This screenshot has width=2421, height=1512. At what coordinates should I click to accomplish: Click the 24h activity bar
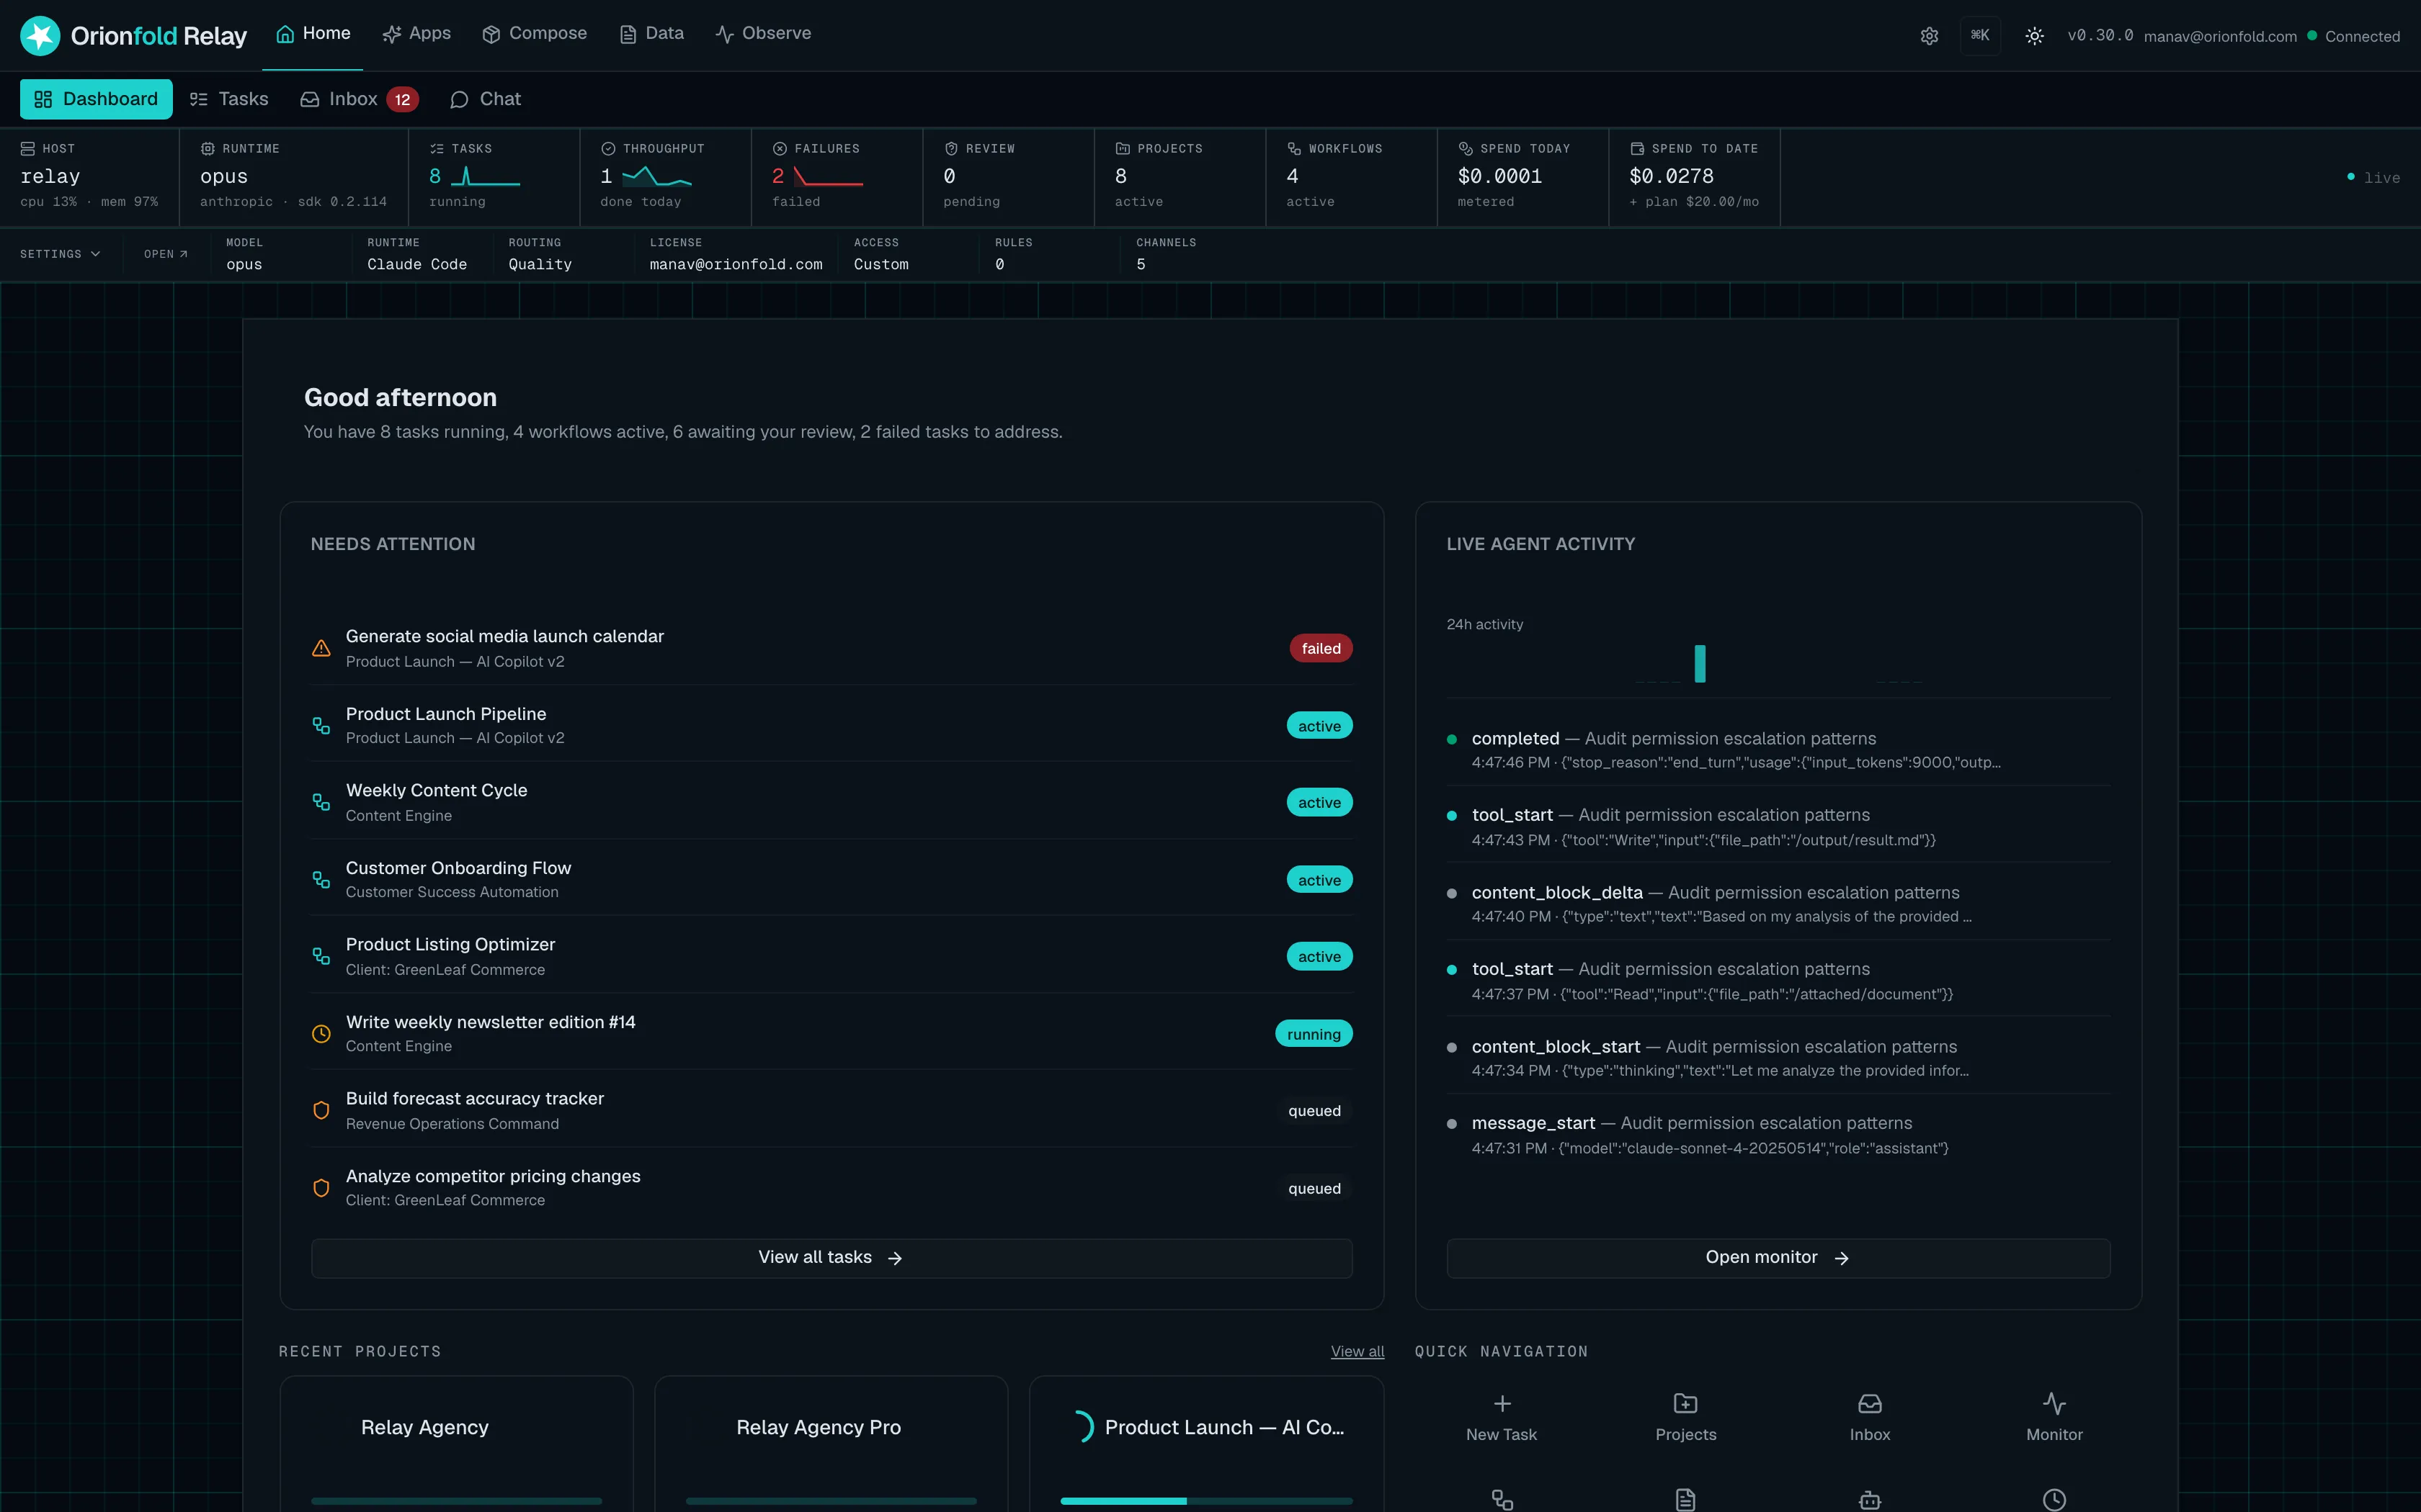click(x=1700, y=663)
